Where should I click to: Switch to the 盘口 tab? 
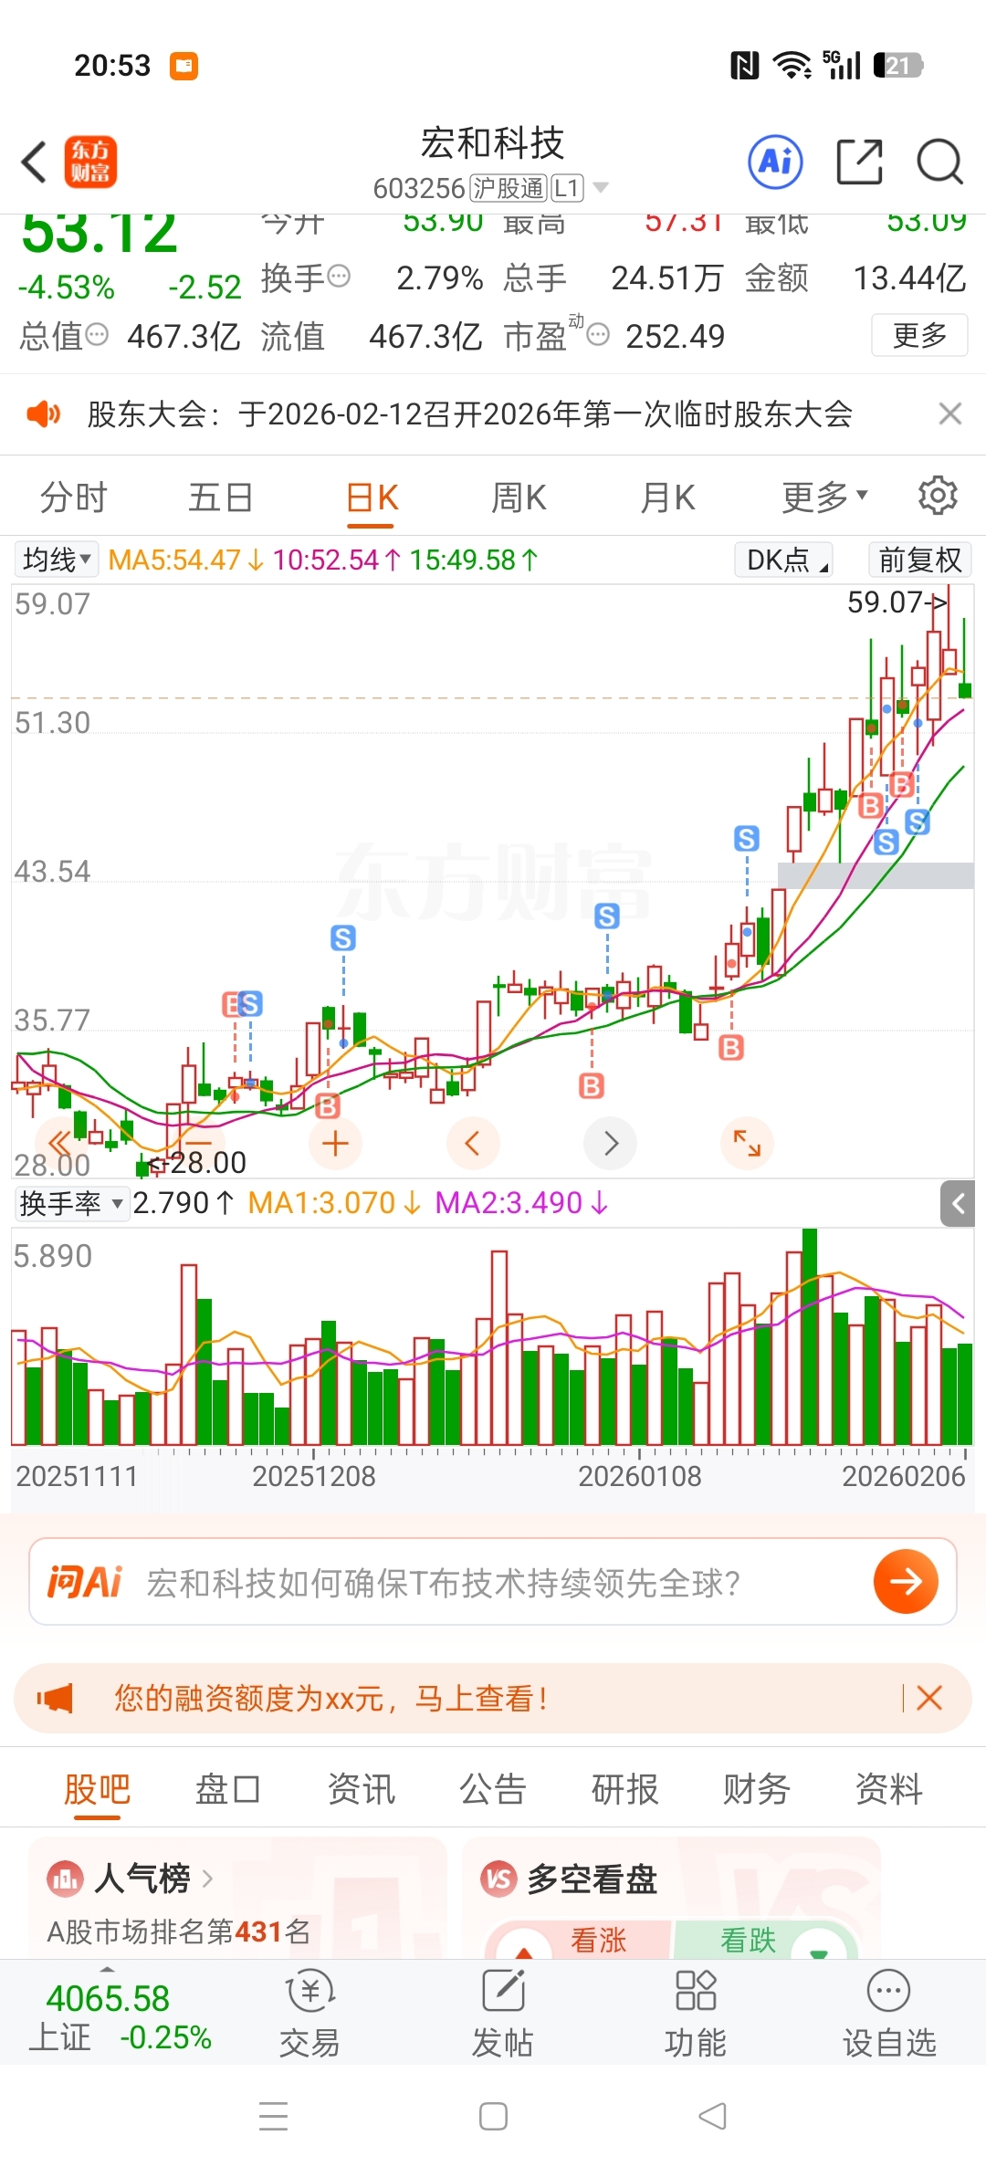228,1789
